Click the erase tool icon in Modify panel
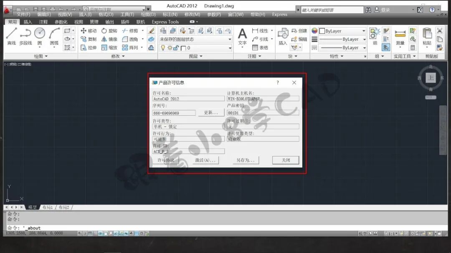Viewport: 451px width, 253px height. click(151, 31)
